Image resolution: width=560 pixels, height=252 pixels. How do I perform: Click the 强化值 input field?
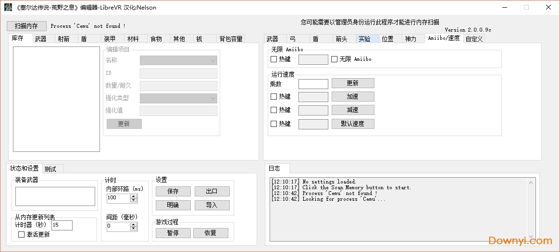[178, 111]
